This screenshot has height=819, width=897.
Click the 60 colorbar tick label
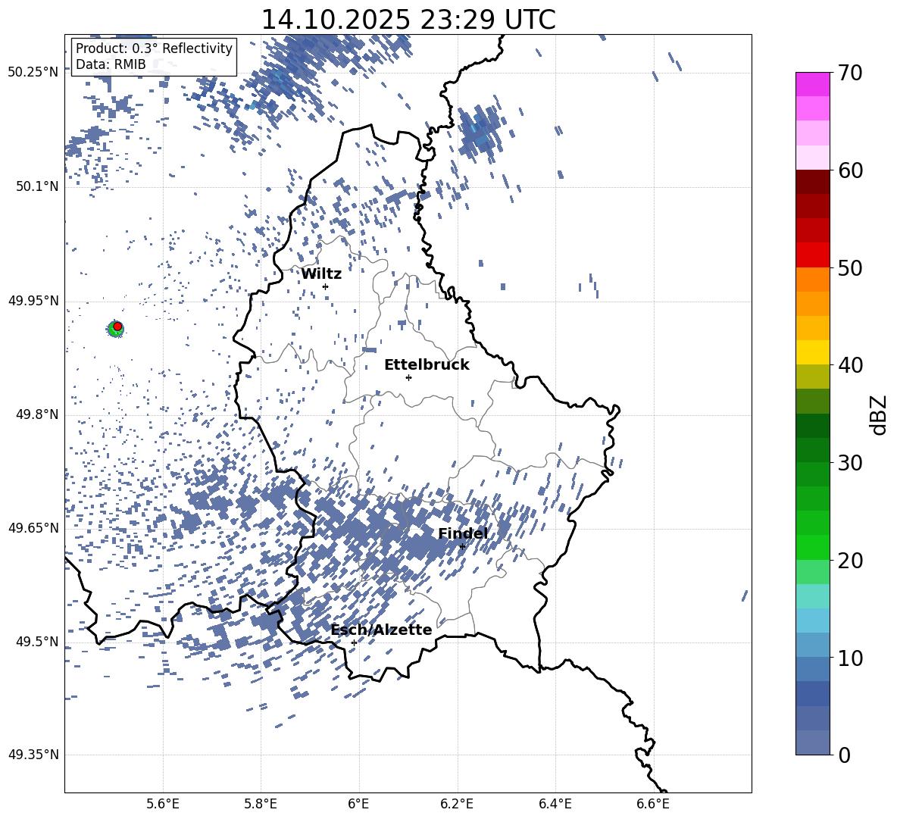pos(850,170)
